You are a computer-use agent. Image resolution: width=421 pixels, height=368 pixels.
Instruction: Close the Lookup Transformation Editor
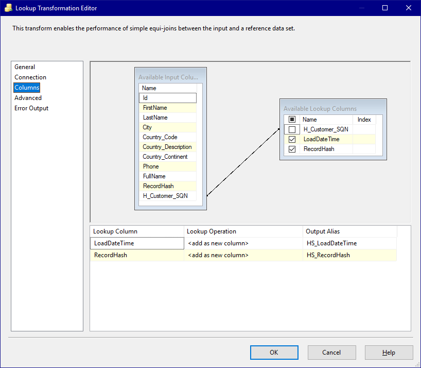coord(408,8)
